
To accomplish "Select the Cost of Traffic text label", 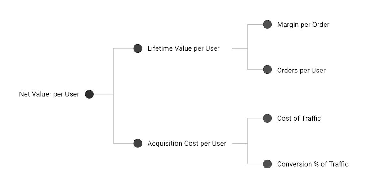I will point(299,118).
